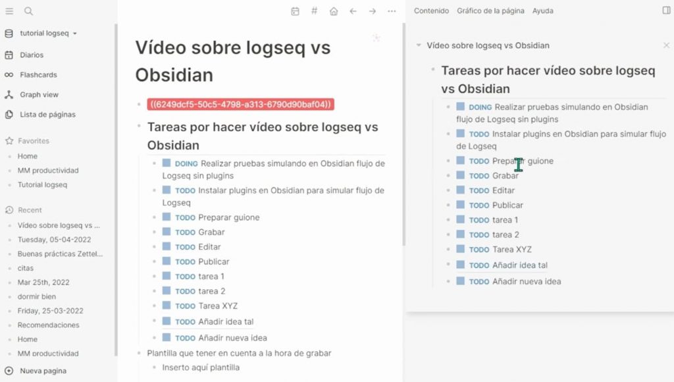
Task: Open recent page Mar 25th, 2022
Action: click(43, 282)
